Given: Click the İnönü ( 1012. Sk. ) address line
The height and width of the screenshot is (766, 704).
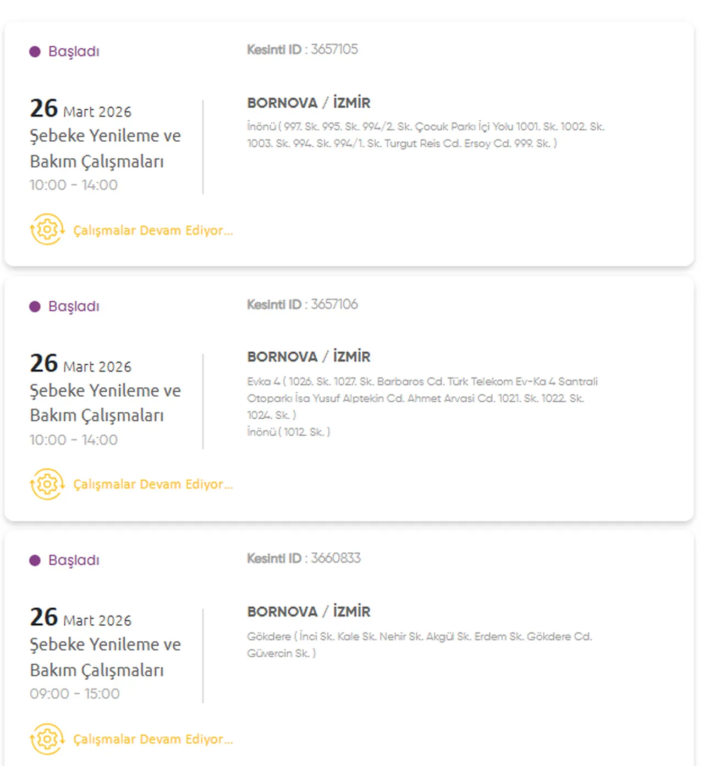Looking at the screenshot, I should pyautogui.click(x=288, y=432).
